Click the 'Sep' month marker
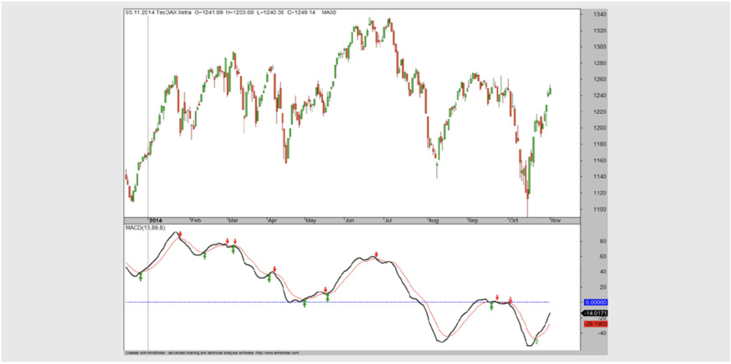This screenshot has width=731, height=364. pos(473,221)
